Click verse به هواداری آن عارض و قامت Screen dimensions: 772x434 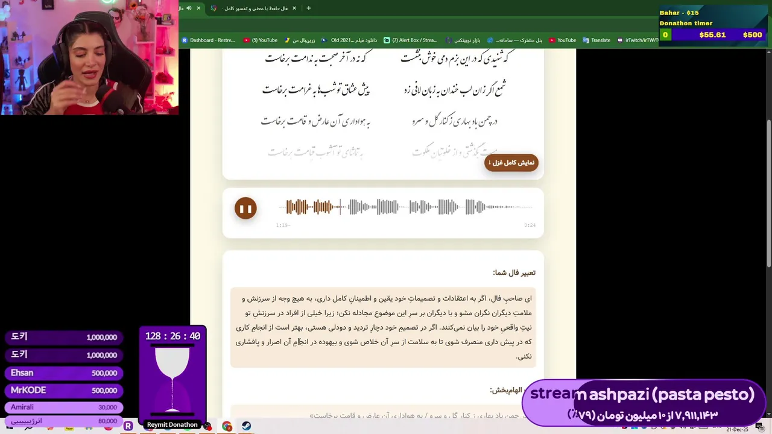[x=315, y=121]
